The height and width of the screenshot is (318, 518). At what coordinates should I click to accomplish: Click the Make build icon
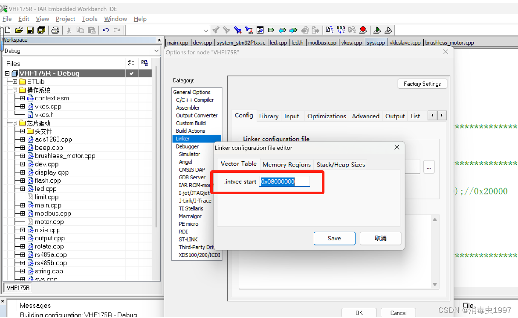pos(341,30)
